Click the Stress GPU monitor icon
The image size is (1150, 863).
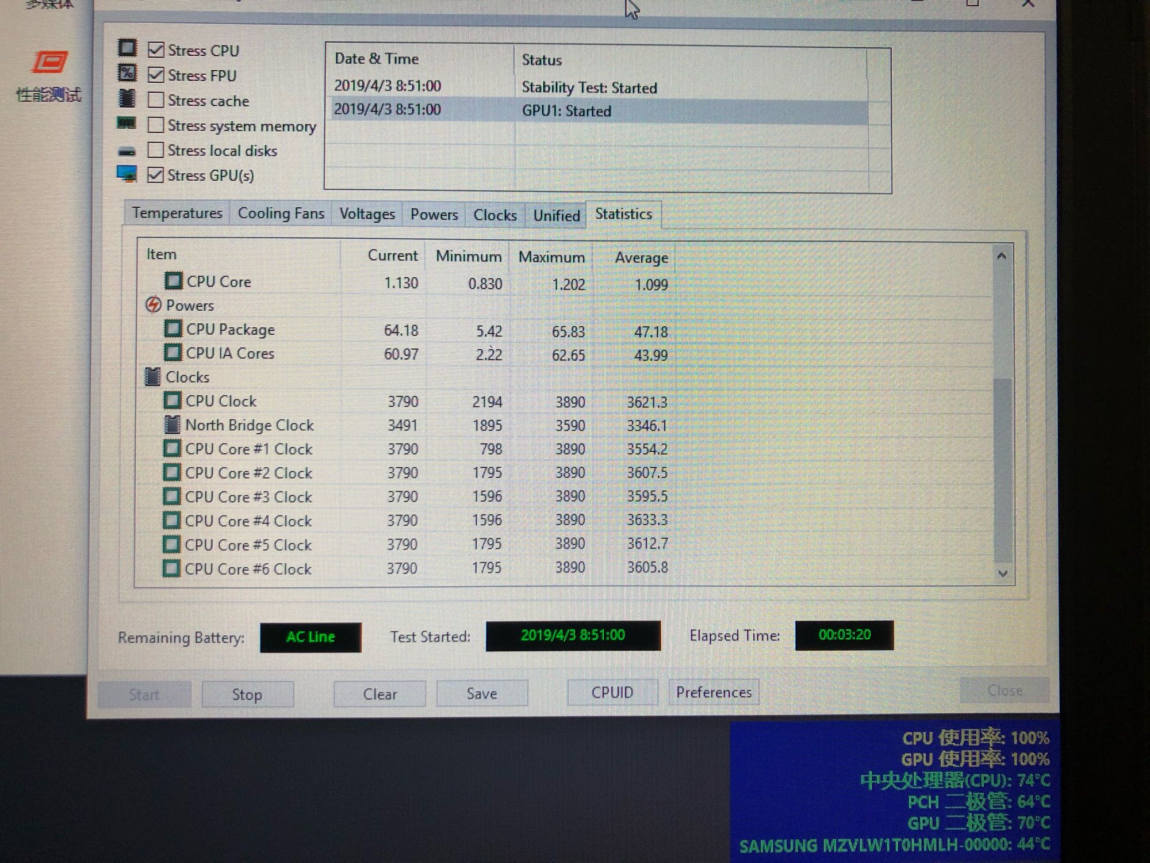tap(127, 174)
